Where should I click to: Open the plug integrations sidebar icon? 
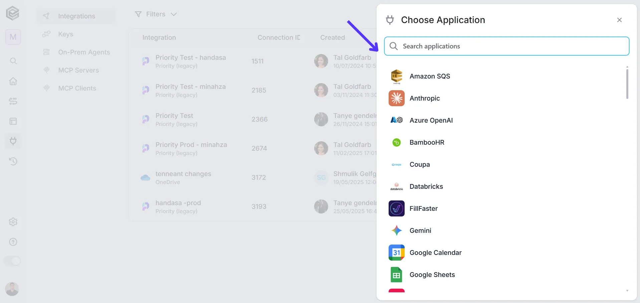pyautogui.click(x=13, y=141)
